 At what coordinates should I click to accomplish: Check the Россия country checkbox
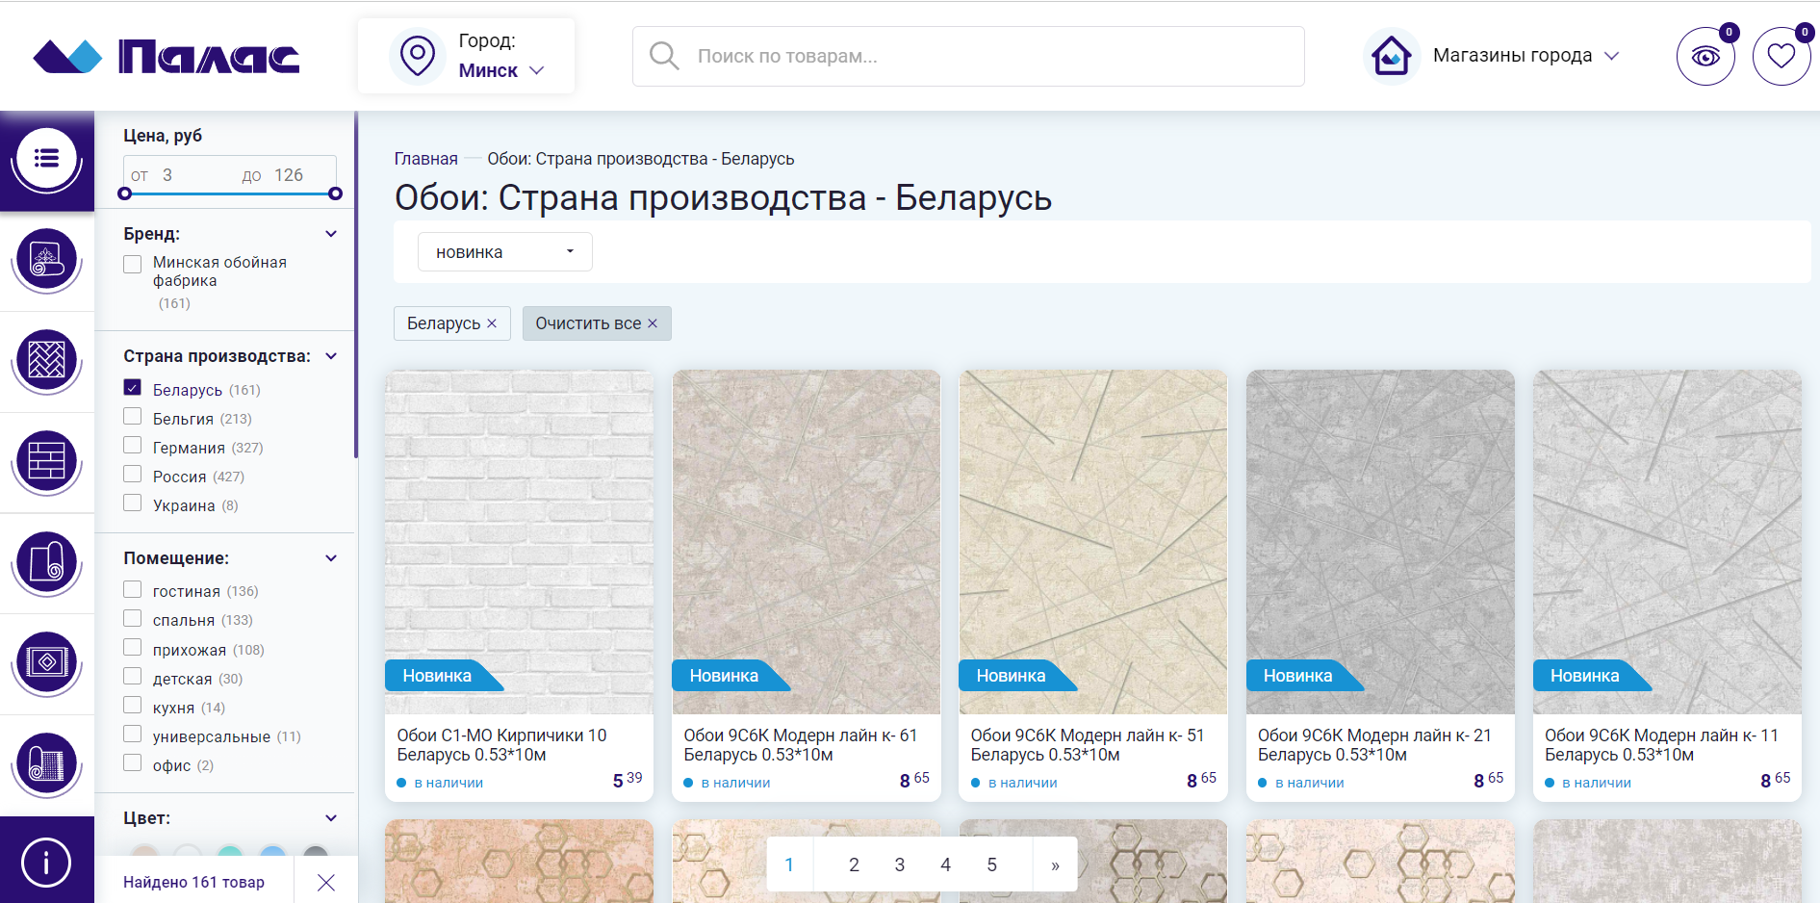point(133,475)
